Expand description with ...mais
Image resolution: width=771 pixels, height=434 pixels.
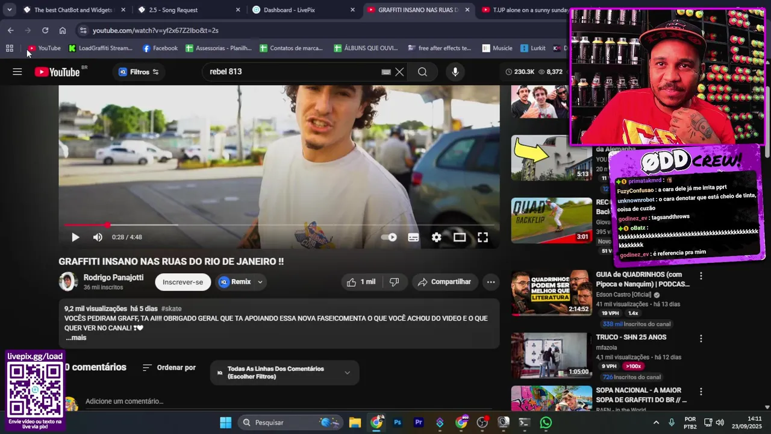[76, 338]
